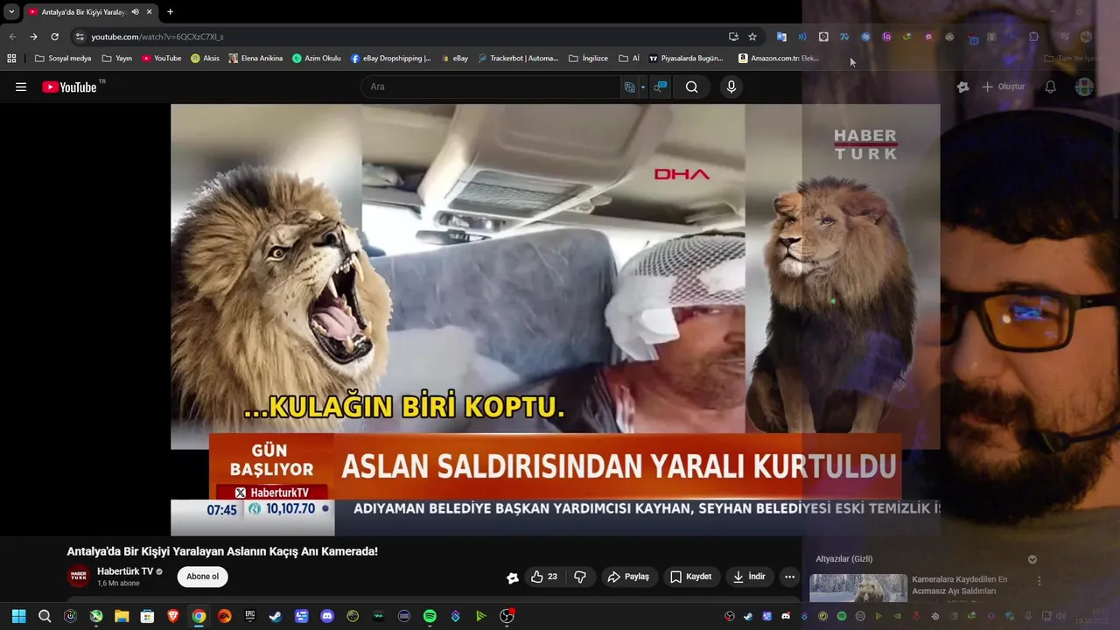Open options for the recommended video

(x=1039, y=581)
